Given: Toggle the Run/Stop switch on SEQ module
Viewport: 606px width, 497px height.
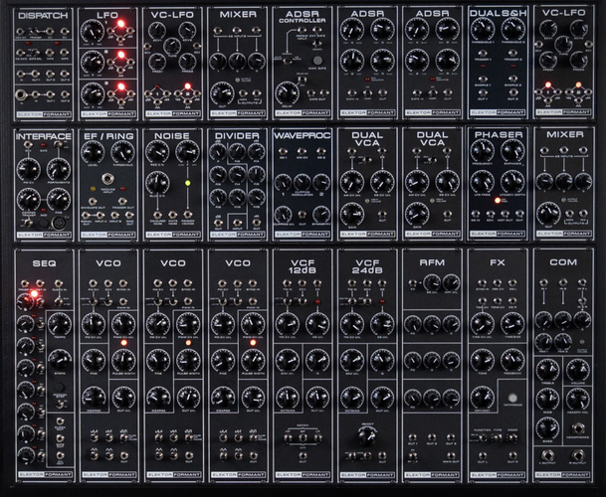Looking at the screenshot, I should click(x=59, y=301).
